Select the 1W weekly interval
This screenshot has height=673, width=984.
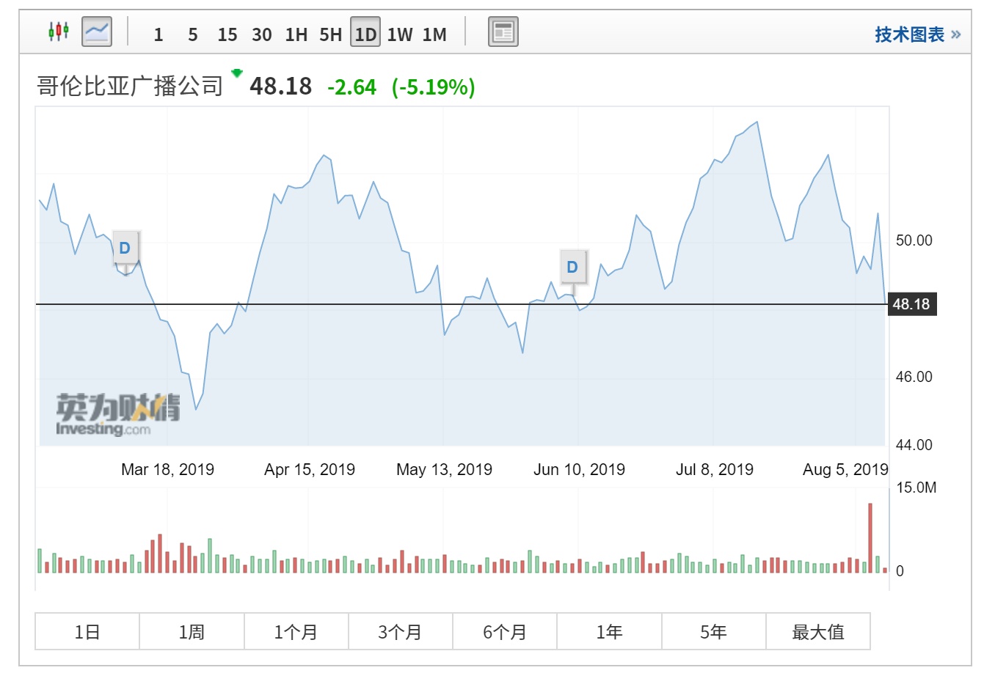coord(400,34)
